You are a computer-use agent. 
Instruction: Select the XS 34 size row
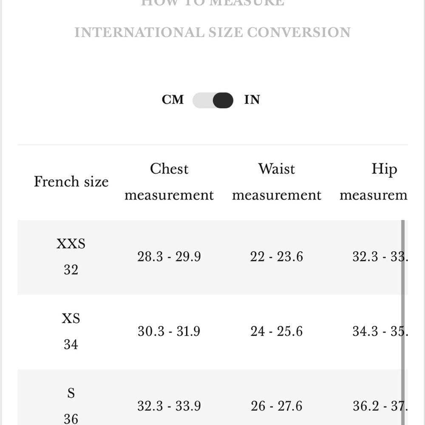(x=212, y=332)
